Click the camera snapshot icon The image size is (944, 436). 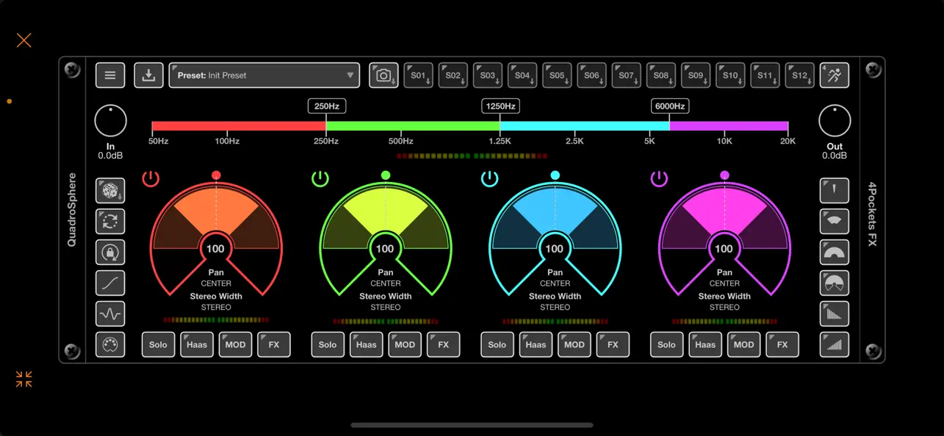point(383,75)
